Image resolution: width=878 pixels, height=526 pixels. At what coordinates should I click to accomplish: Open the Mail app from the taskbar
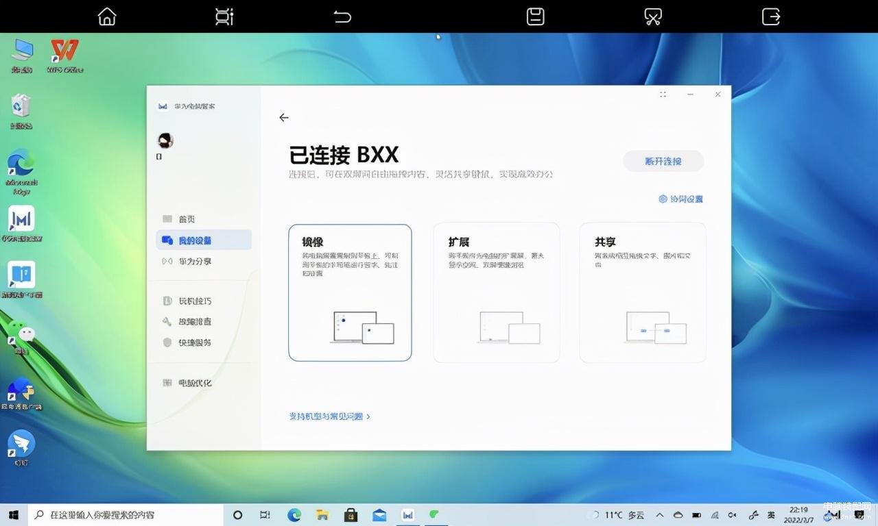379,515
